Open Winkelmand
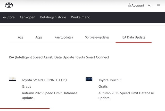The width and height of the screenshot is (165, 111). click(81, 17)
